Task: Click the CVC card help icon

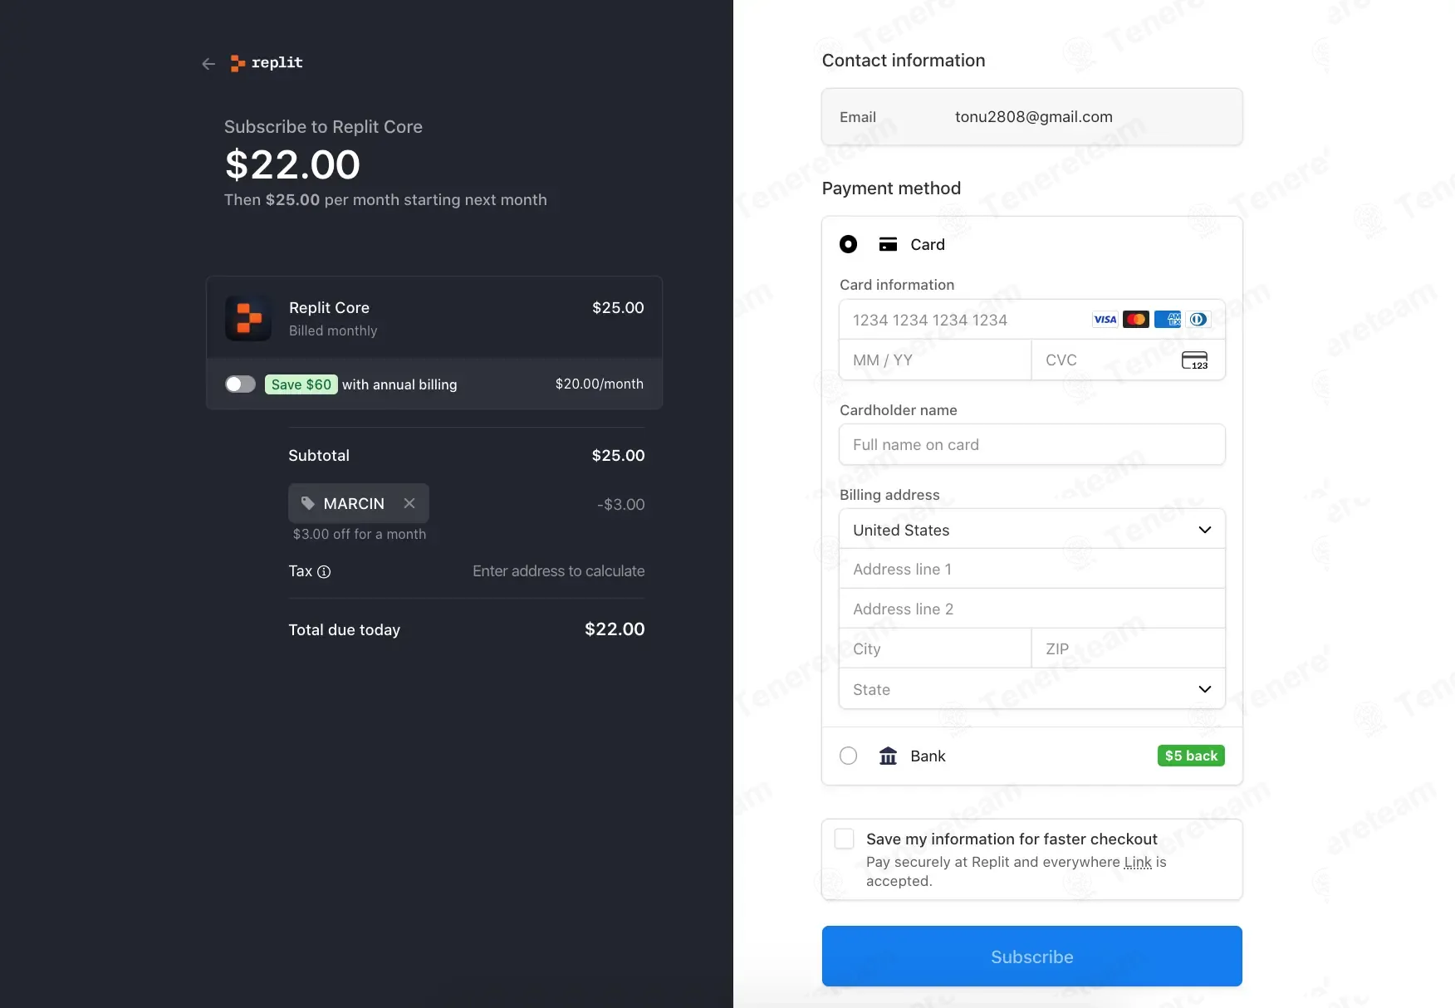Action: click(x=1194, y=360)
